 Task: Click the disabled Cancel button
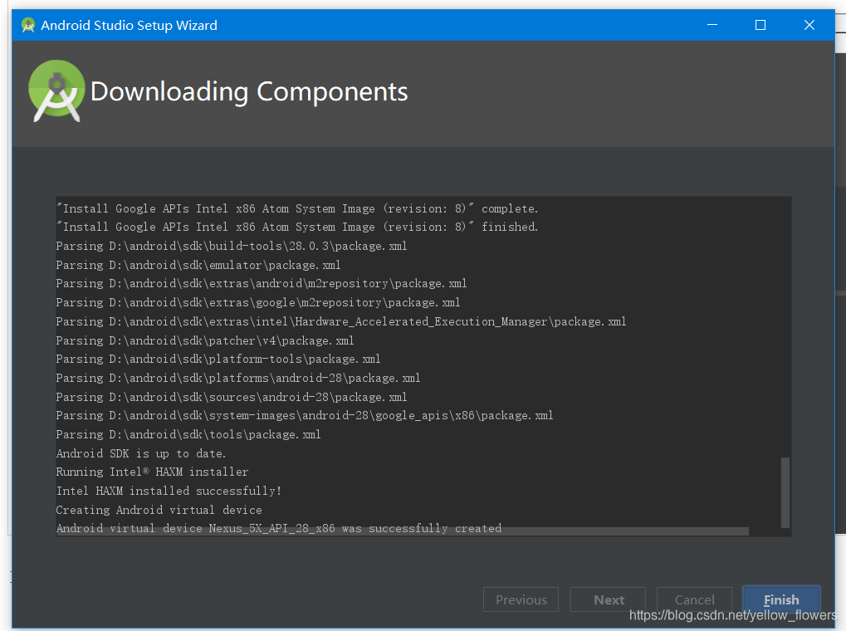click(x=694, y=599)
